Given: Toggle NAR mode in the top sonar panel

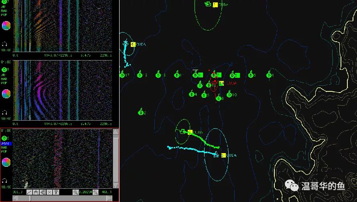Looking at the screenshot, I should pos(4,11).
